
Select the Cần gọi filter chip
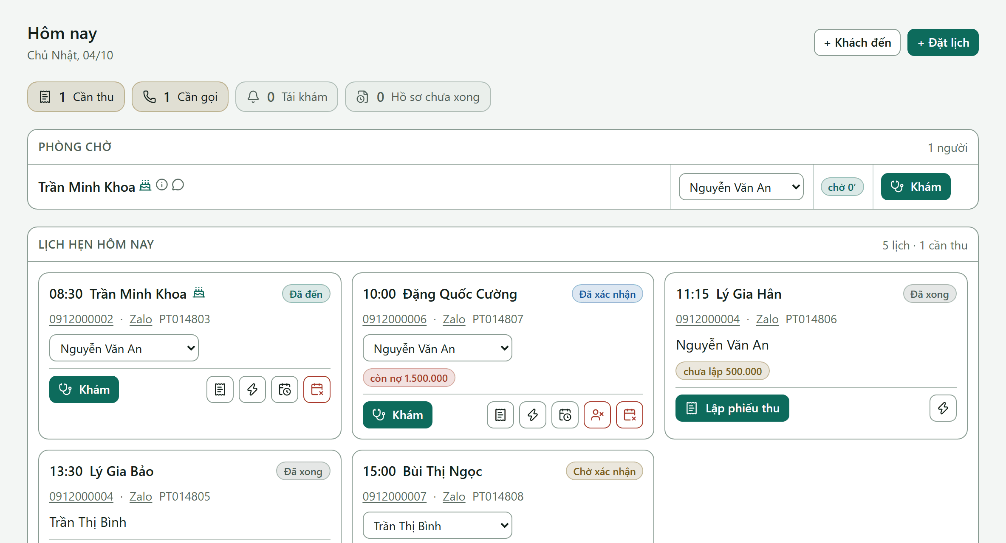coord(180,97)
